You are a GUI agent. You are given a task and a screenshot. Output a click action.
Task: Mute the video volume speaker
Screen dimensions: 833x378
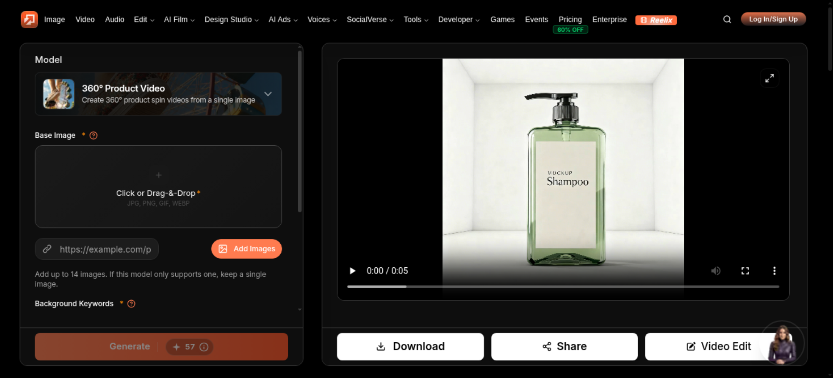716,271
